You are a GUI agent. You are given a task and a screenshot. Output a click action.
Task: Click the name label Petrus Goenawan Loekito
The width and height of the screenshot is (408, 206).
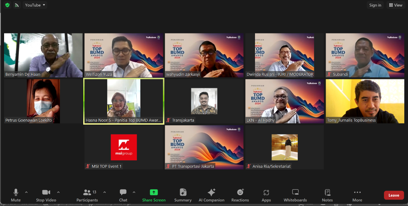[29, 120]
